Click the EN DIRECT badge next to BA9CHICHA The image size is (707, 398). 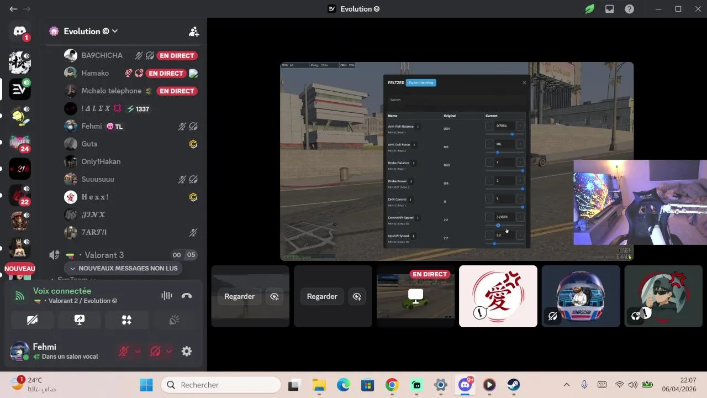177,55
